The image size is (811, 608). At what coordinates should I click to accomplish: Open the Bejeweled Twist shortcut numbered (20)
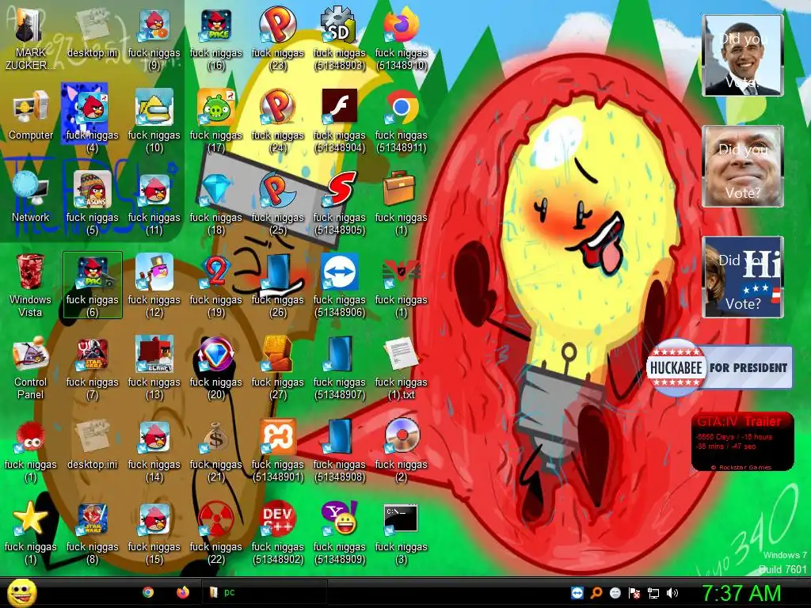point(216,355)
